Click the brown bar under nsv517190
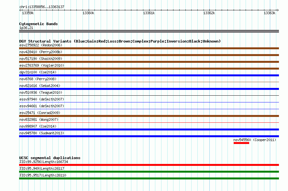288x191 pixels. [x=149, y=62]
